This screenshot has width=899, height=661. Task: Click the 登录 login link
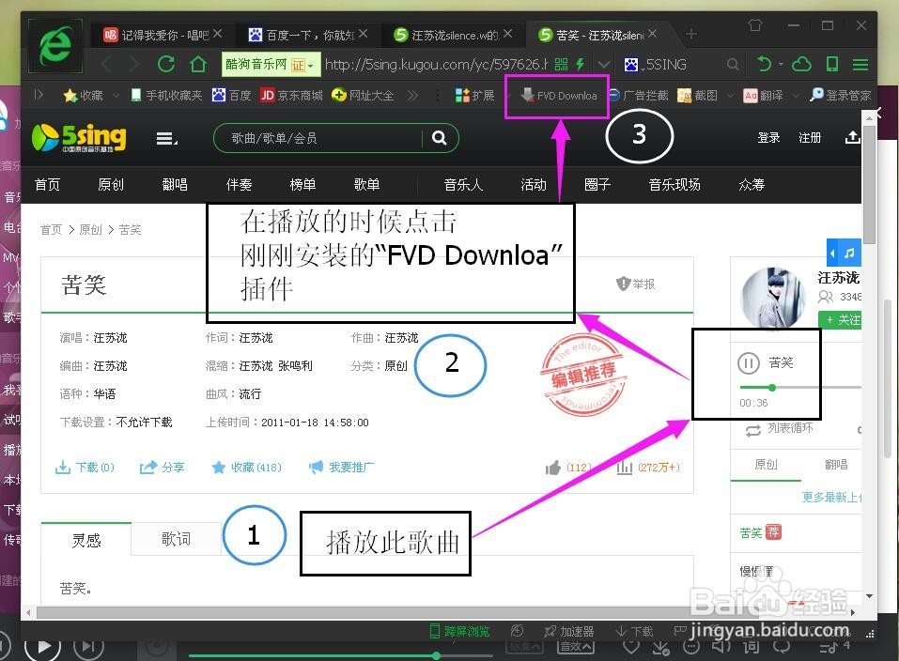768,138
